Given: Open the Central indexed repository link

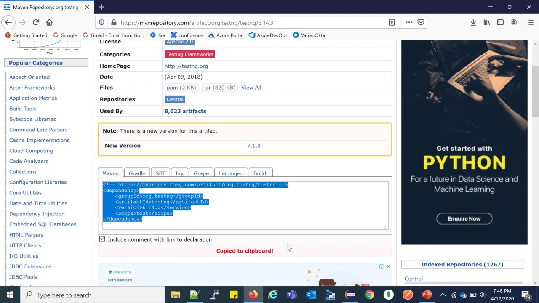Looking at the screenshot, I should coord(414,279).
